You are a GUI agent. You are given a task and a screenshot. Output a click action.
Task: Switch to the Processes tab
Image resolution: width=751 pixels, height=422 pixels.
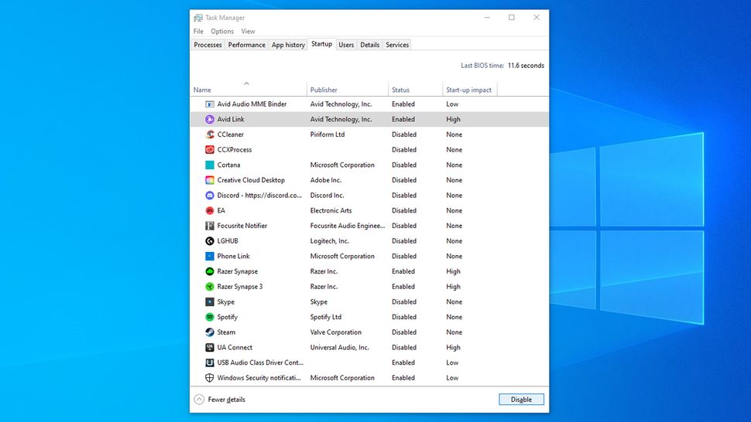[207, 45]
